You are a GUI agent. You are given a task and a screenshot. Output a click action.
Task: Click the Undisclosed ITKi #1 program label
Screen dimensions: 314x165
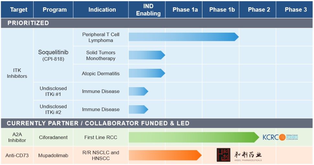point(53,91)
